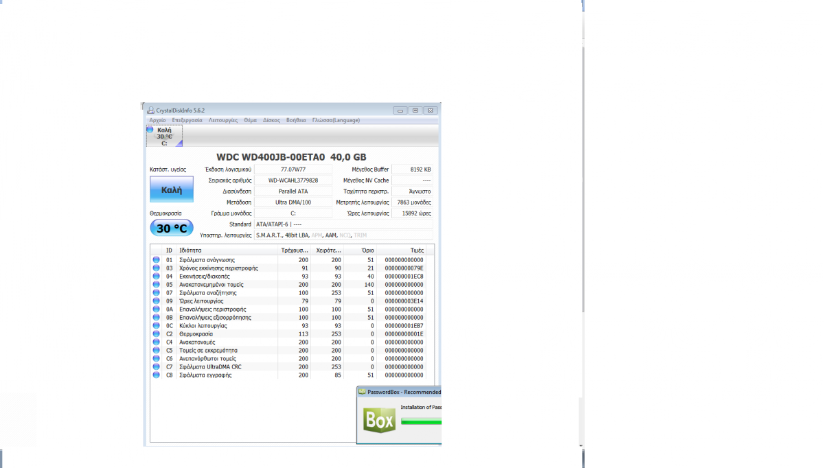Click the status dot of row C8 Σφάλματα εγγραφής

point(157,375)
